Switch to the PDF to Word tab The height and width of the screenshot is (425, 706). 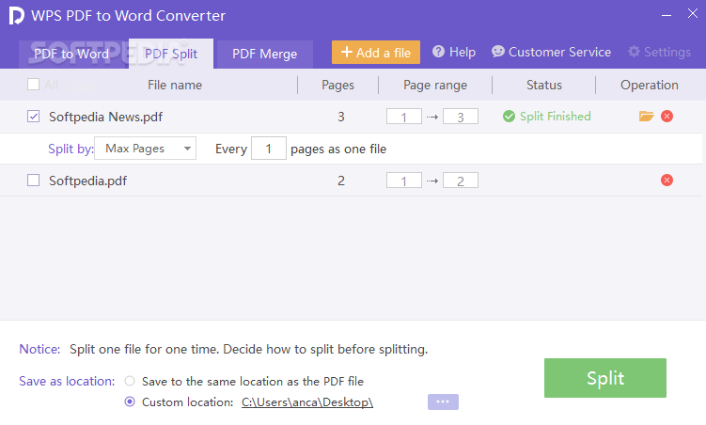point(72,54)
